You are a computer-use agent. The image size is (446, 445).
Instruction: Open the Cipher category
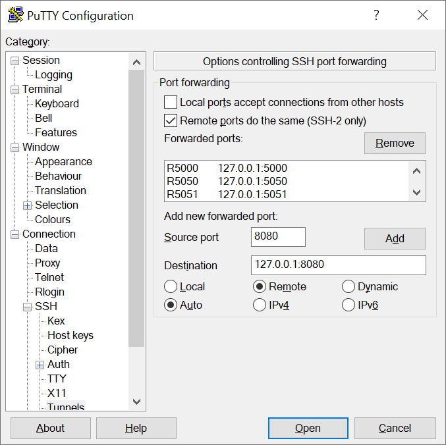point(63,350)
